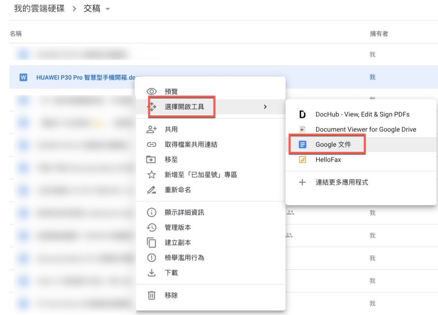Click the info icon beside 顯示詳細資訊
Viewport: 438px width, 315px height.
(151, 212)
